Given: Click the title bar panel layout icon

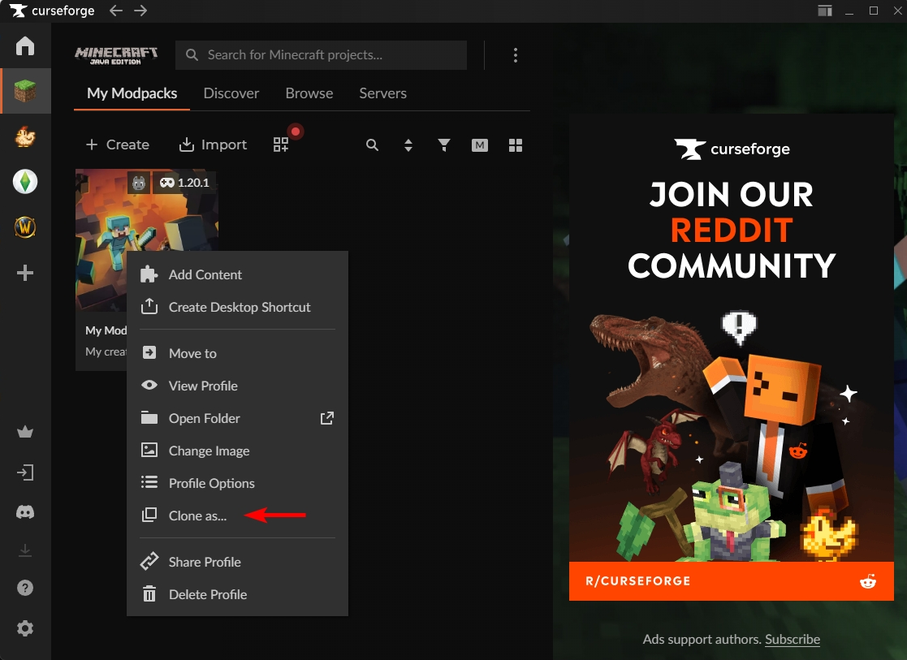Looking at the screenshot, I should [825, 11].
